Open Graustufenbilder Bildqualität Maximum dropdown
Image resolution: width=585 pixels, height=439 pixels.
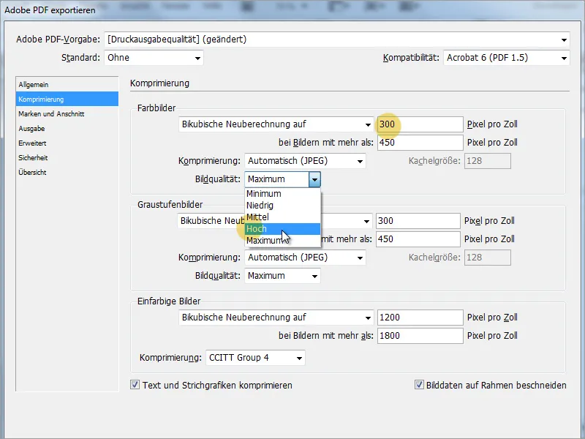(282, 276)
